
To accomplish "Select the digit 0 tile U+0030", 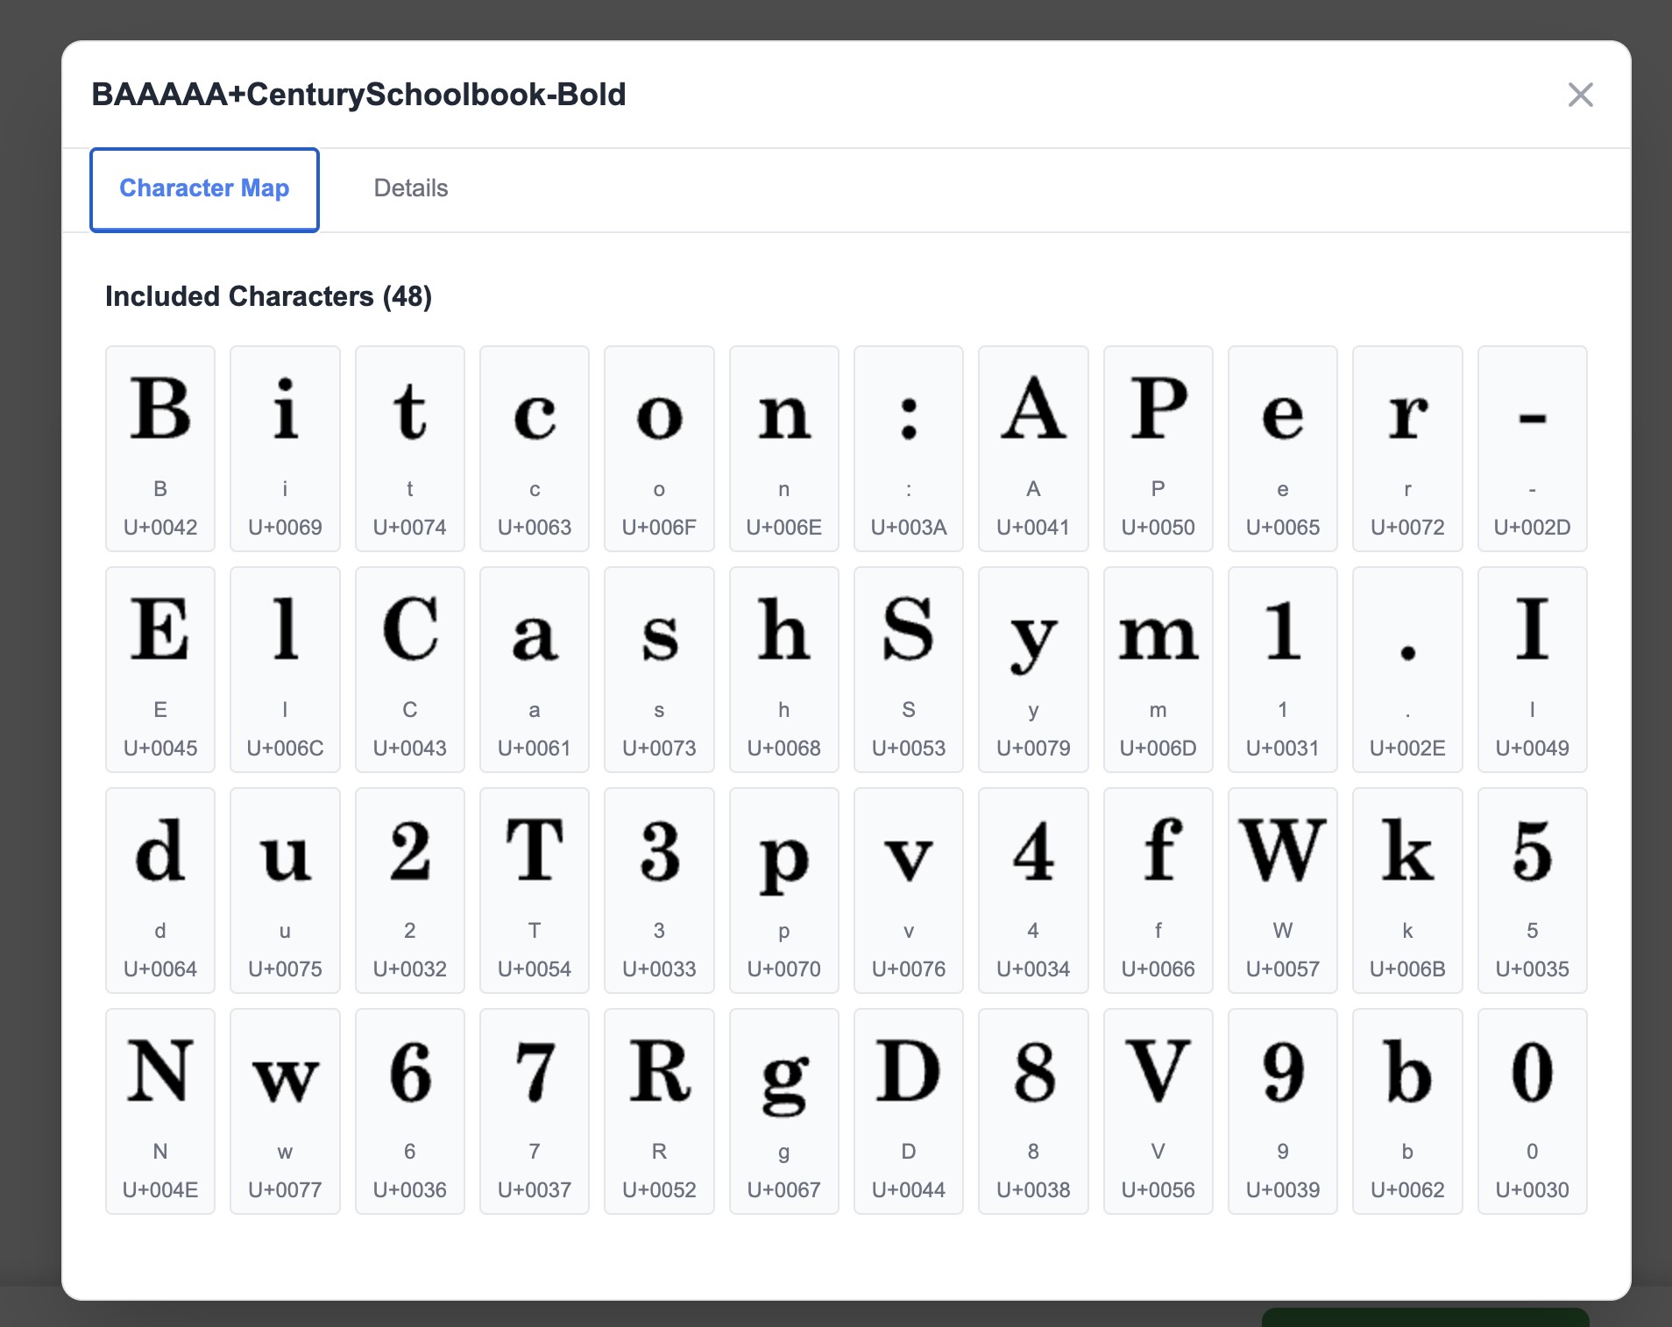I will [1532, 1111].
